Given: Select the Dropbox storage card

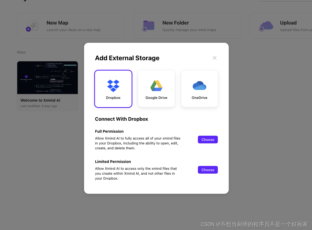Looking at the screenshot, I should [113, 89].
